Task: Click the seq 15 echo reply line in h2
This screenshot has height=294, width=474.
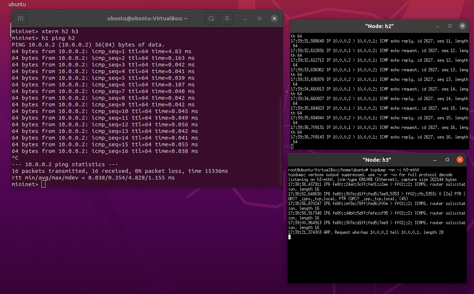Action: pos(380,120)
